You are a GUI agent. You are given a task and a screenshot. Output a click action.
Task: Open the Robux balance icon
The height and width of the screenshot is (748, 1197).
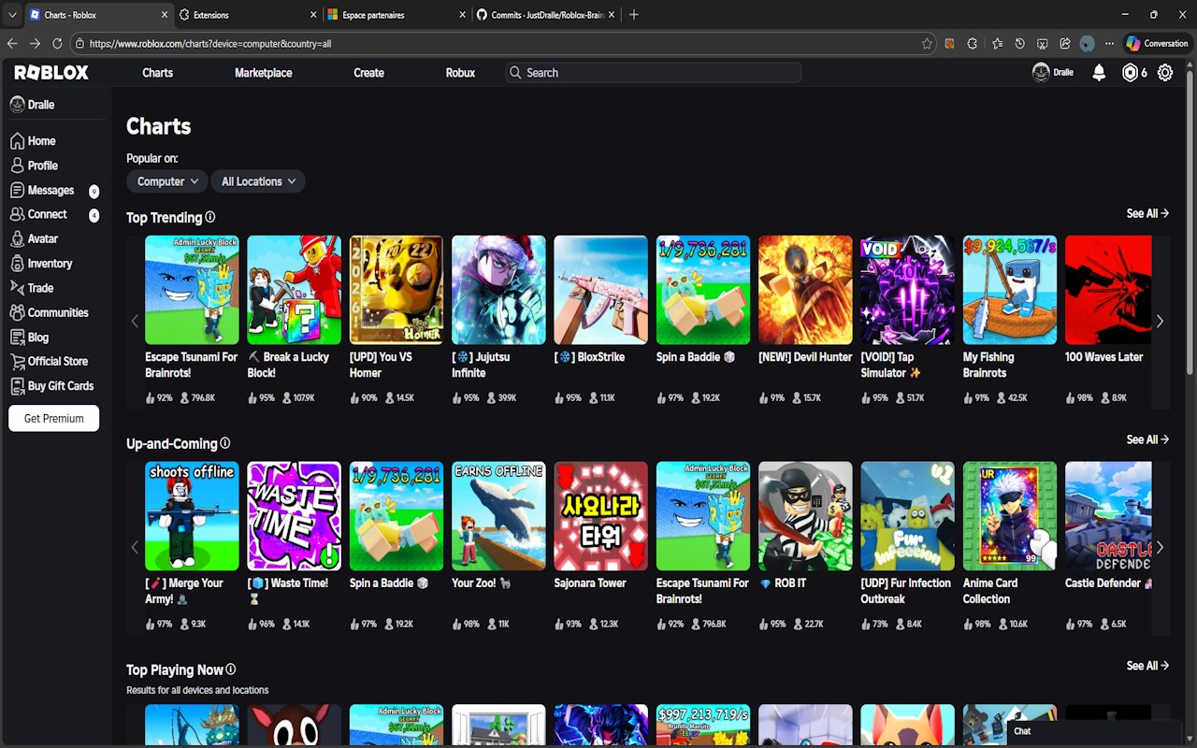click(1130, 73)
